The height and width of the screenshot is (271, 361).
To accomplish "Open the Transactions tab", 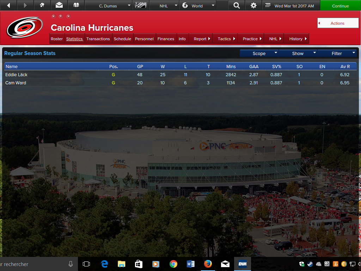I will pyautogui.click(x=98, y=39).
